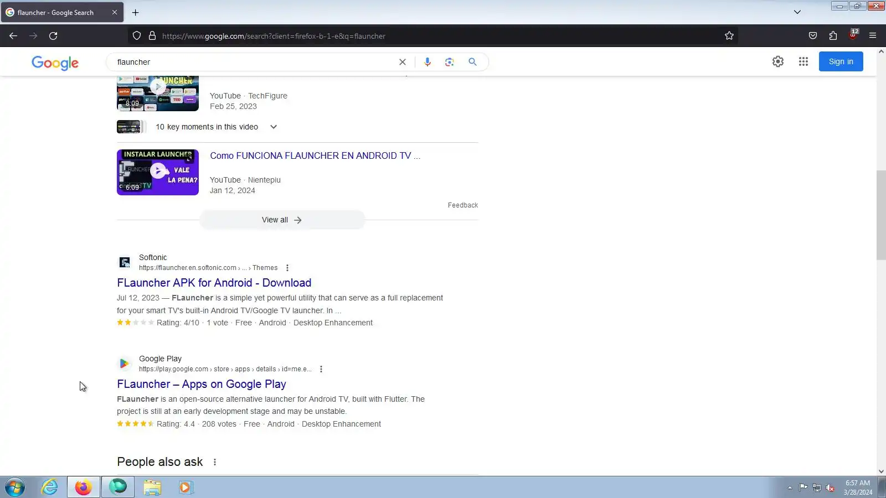
Task: Click the volume icon in the system tray
Action: (x=830, y=487)
